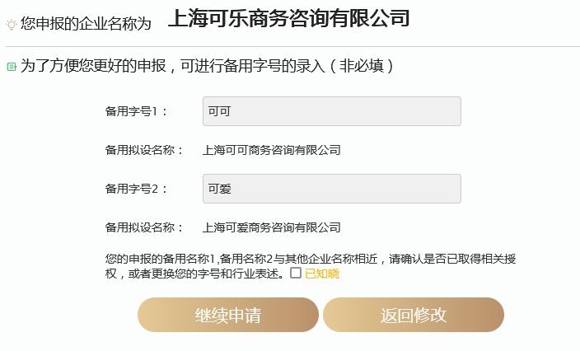Click the （非必填） note text
The height and width of the screenshot is (351, 580).
pos(361,66)
